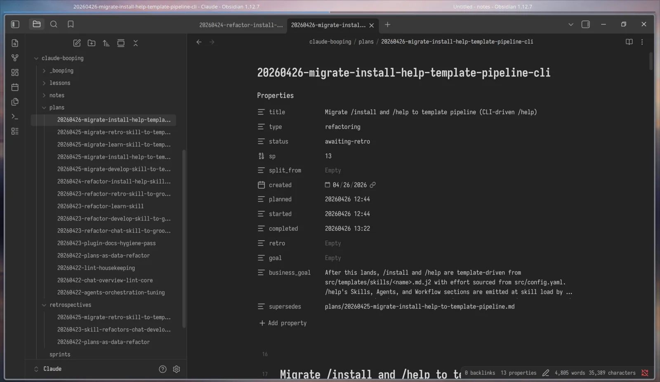Click Add property button
Image resolution: width=660 pixels, height=382 pixels.
283,323
